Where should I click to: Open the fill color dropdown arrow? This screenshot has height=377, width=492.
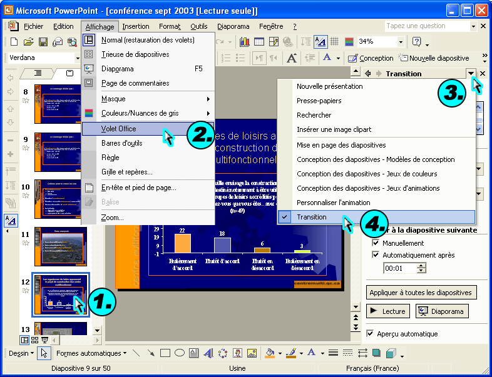(280, 353)
